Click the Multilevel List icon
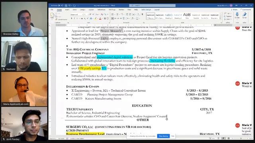 tap(122, 14)
